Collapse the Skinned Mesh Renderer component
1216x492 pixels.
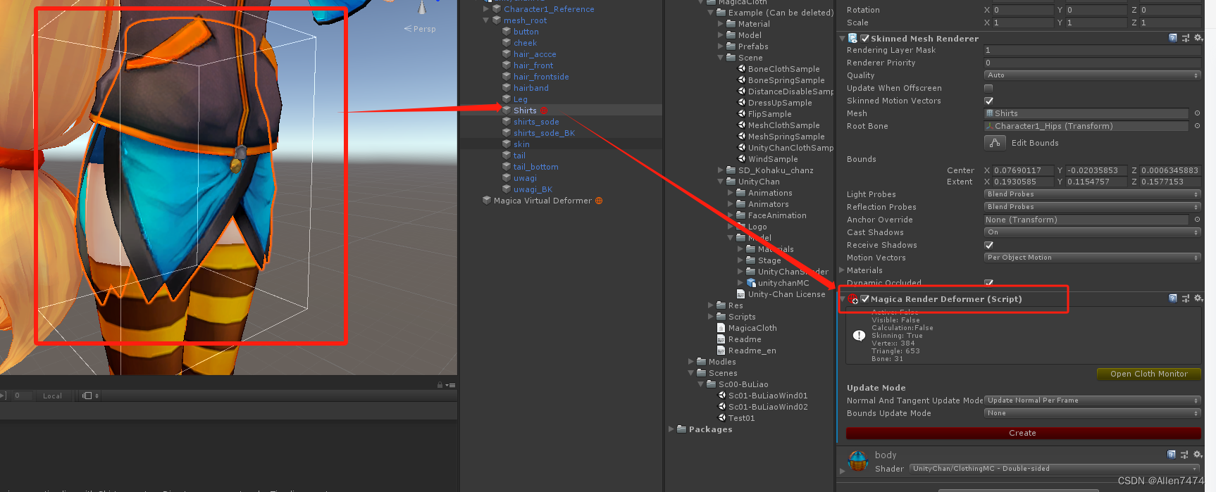[842, 39]
